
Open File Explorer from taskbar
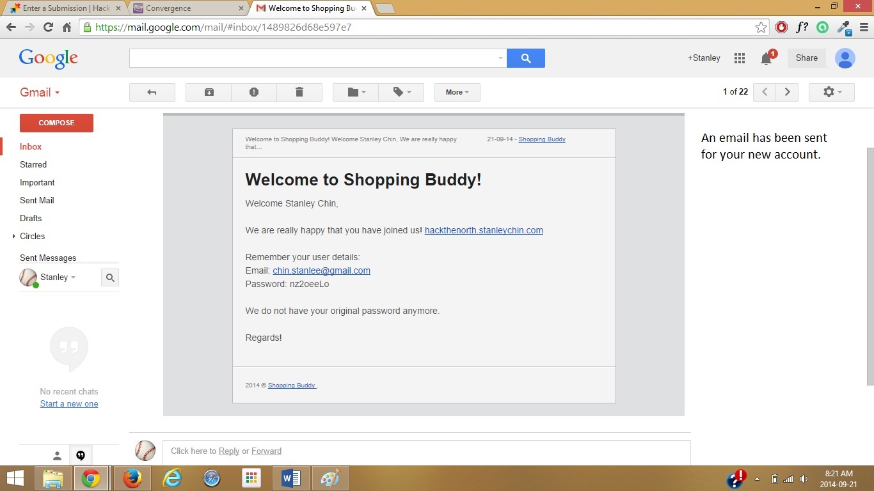tap(53, 478)
